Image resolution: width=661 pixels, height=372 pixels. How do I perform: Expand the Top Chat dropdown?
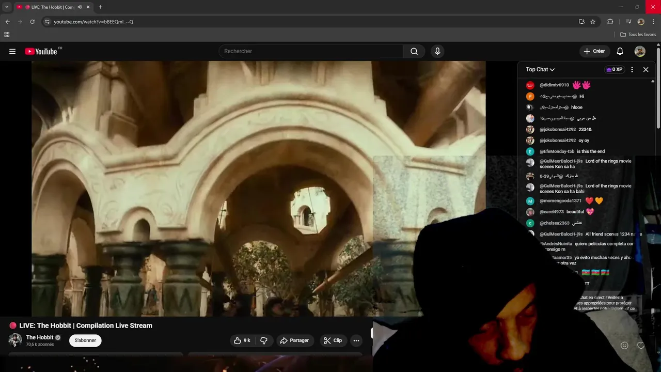(540, 69)
